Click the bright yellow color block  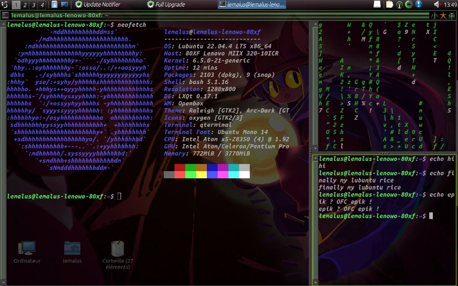point(201,174)
